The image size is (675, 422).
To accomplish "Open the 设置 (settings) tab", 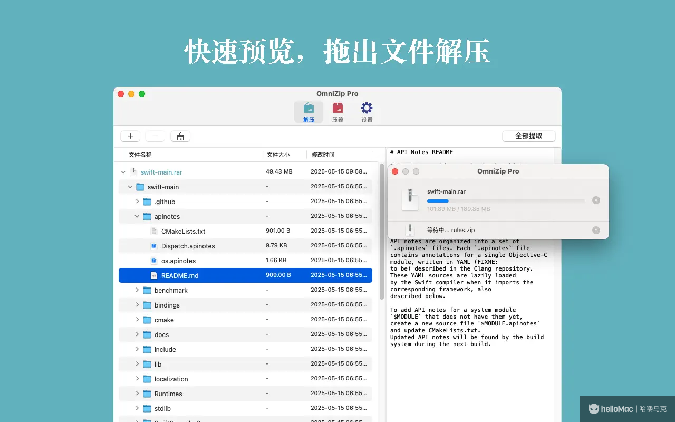I will coord(367,112).
